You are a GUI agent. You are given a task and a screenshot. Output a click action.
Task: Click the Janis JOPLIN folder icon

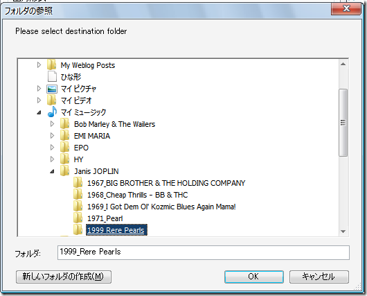[64, 171]
